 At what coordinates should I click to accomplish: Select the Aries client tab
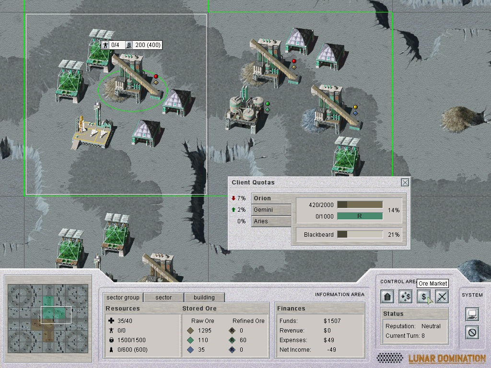coord(271,221)
